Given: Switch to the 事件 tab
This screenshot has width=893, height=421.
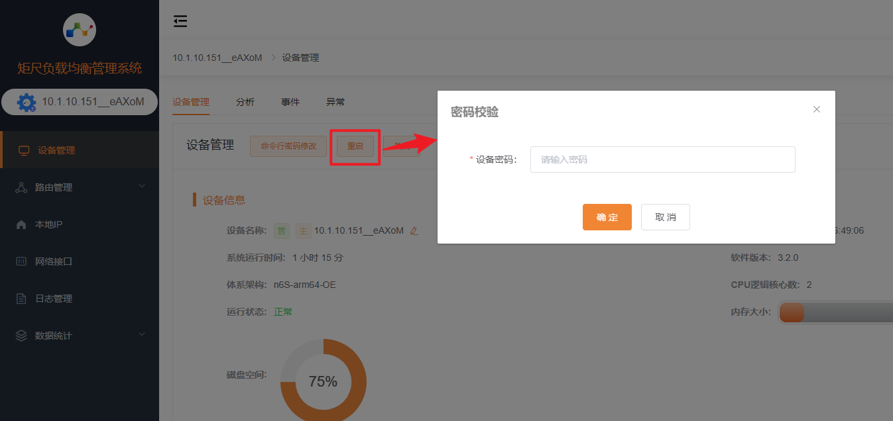Looking at the screenshot, I should pos(290,102).
